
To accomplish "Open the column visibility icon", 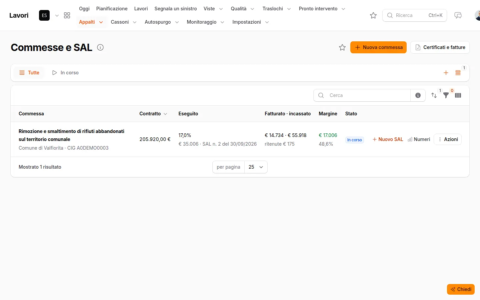I will click(x=458, y=95).
